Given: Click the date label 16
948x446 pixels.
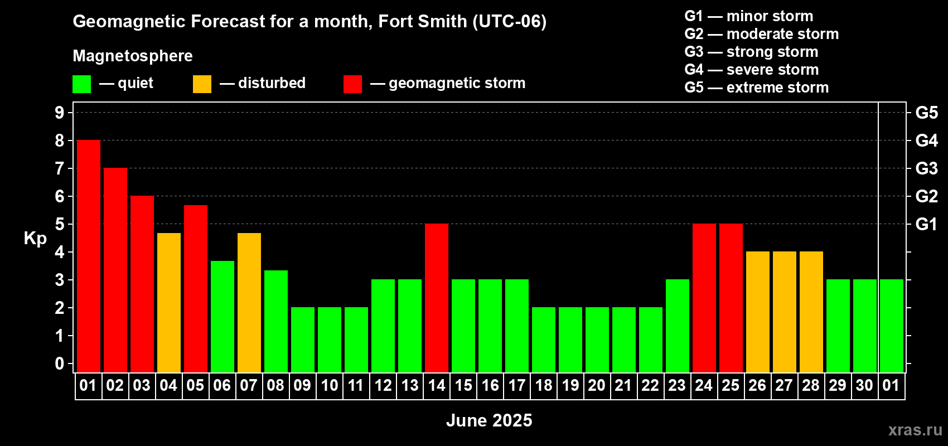Looking at the screenshot, I should pyautogui.click(x=490, y=385).
